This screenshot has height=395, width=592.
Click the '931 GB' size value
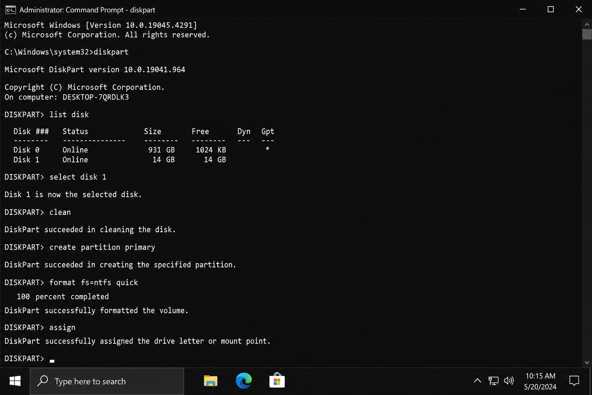point(161,150)
